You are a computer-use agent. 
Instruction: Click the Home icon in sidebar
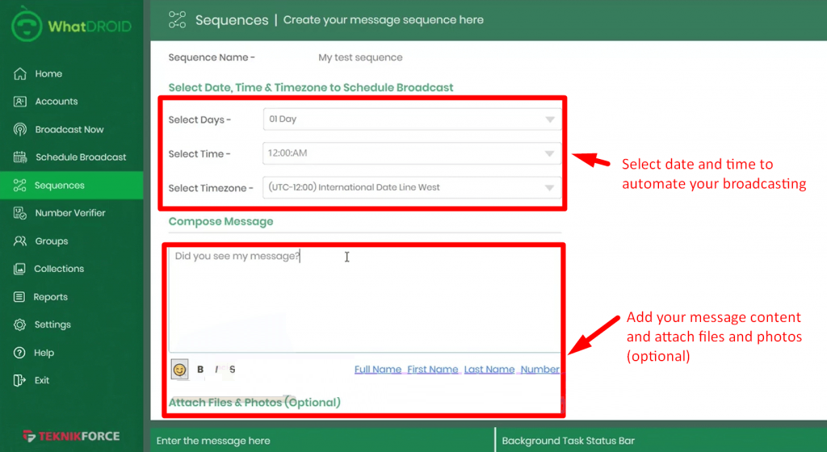pyautogui.click(x=20, y=73)
